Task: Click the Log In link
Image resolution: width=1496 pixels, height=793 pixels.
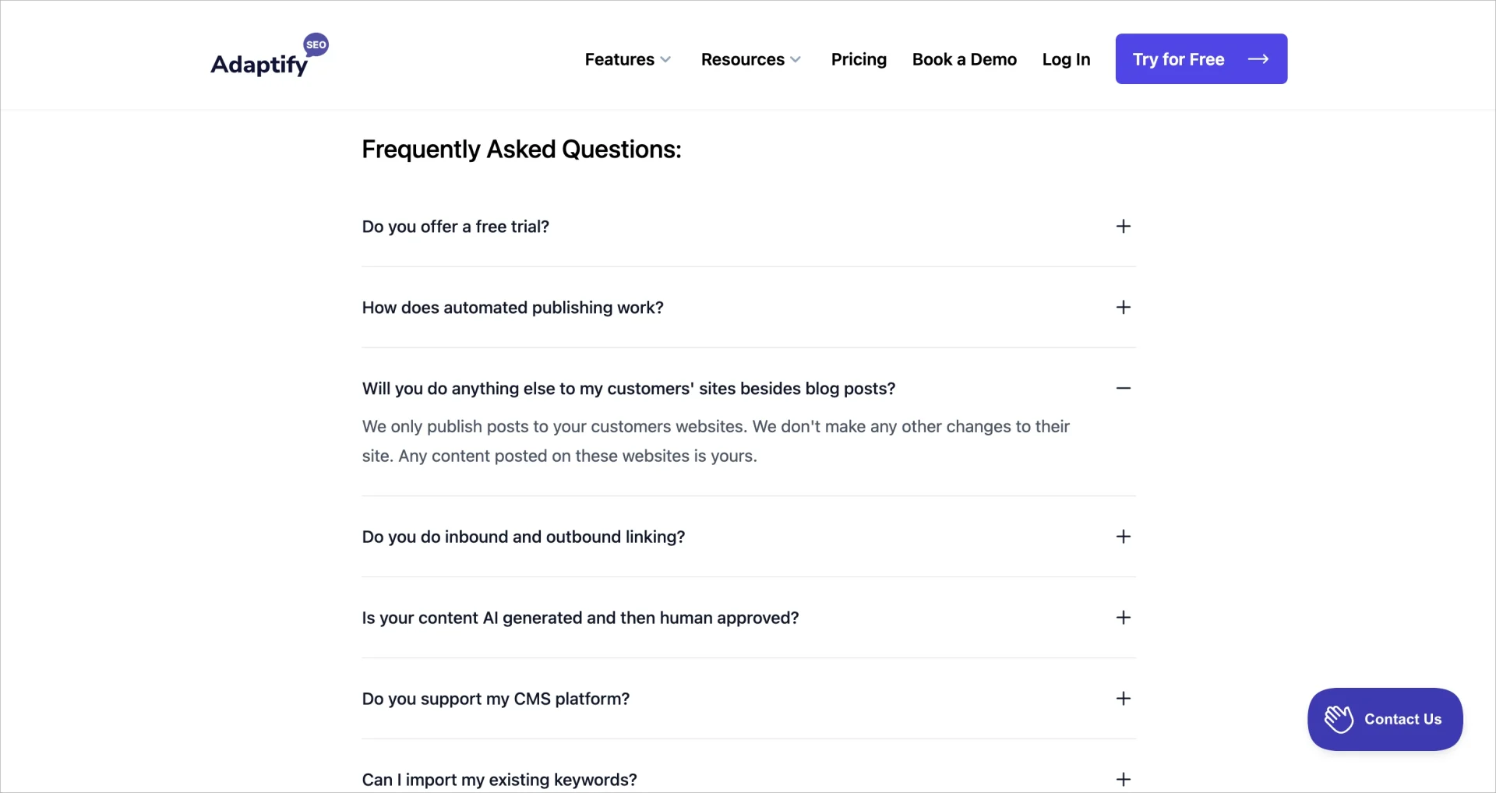Action: 1066,59
